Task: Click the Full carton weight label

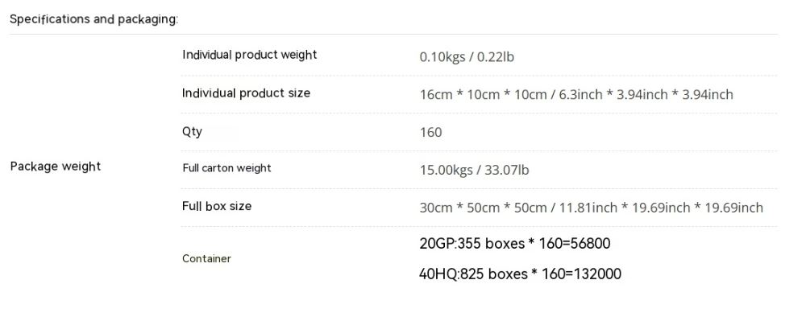Action: [226, 168]
